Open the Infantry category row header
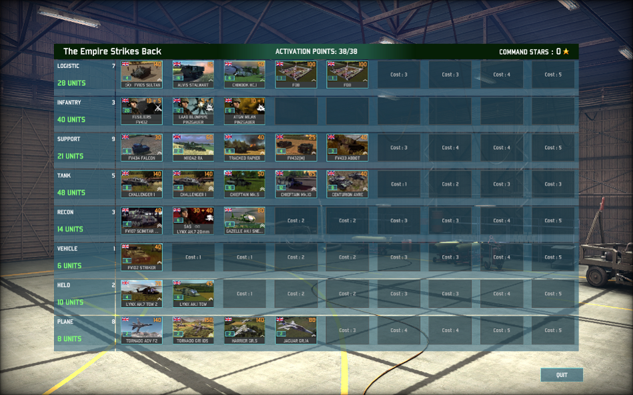 pos(85,111)
